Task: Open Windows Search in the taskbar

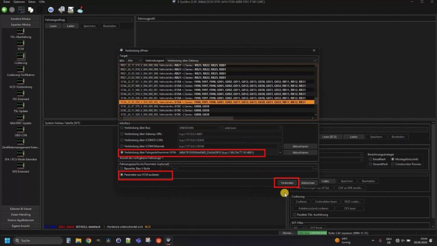Action: point(26,240)
